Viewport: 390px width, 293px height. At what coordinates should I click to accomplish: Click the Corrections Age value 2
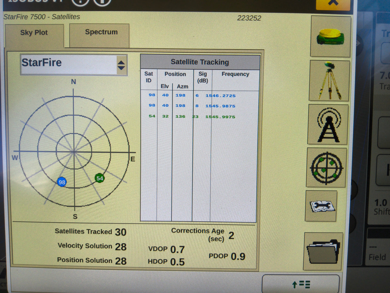(231, 235)
